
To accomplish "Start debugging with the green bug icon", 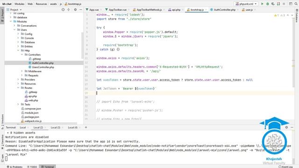I will (x=268, y=4).
